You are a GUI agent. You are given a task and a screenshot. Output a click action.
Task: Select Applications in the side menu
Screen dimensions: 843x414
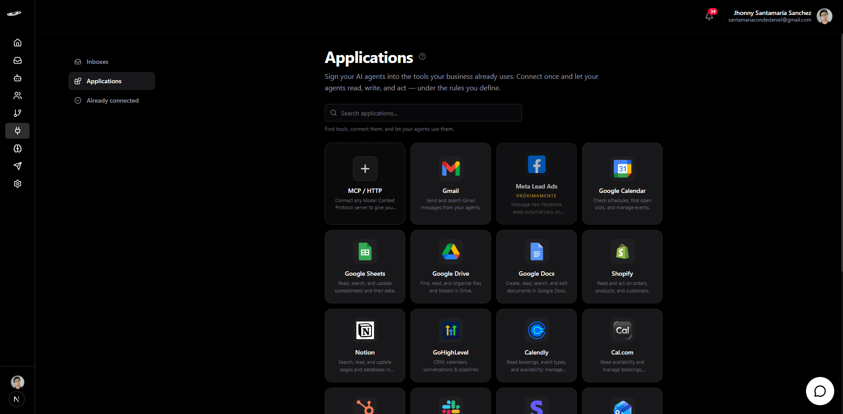pyautogui.click(x=112, y=81)
